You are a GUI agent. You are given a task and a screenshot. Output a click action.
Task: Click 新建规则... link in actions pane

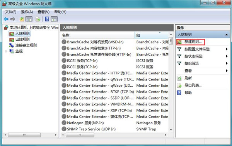[193, 42]
